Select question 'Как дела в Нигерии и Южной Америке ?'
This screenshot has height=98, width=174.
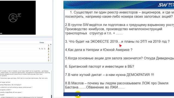coord(99,50)
